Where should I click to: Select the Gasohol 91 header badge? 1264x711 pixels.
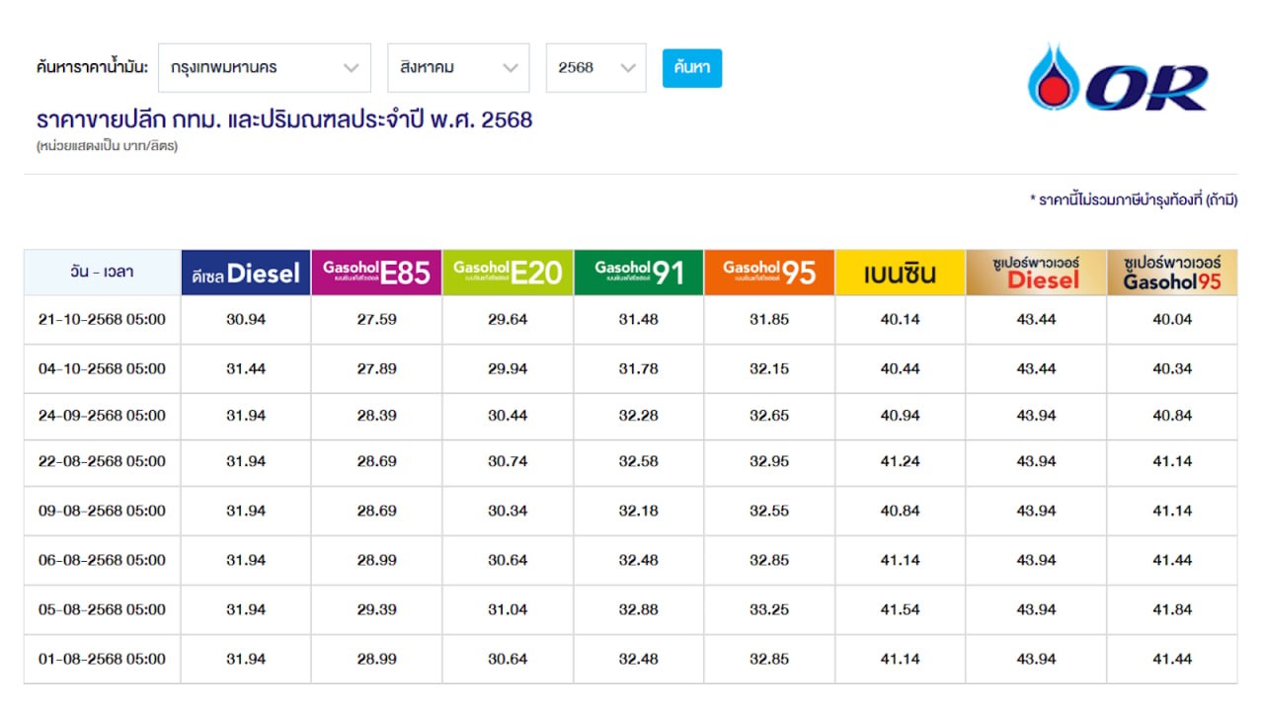(x=638, y=273)
